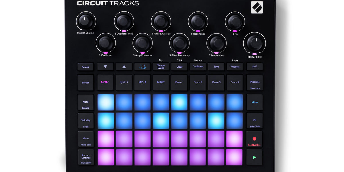The image size is (344, 172).
Task: Click the 1 Oscillator knob
Action: click(105, 43)
